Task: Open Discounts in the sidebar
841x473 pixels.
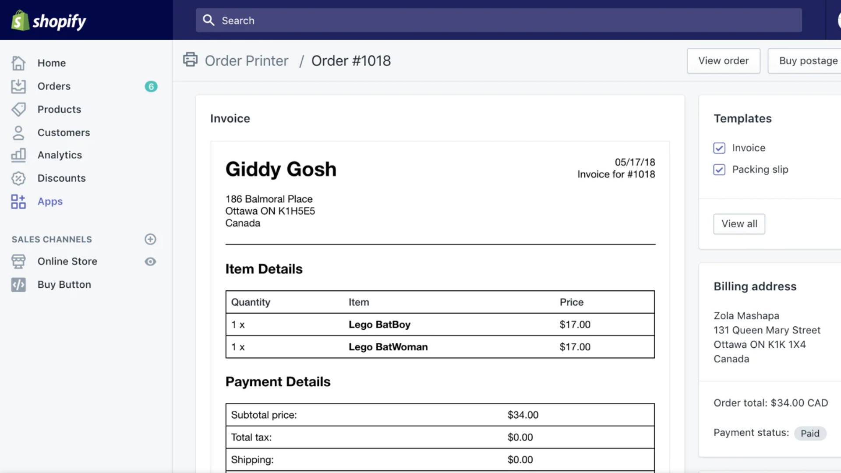Action: click(x=61, y=178)
